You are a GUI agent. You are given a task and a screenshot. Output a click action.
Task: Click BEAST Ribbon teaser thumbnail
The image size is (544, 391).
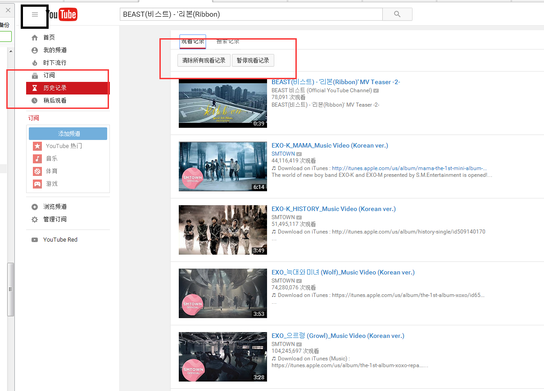pyautogui.click(x=223, y=103)
